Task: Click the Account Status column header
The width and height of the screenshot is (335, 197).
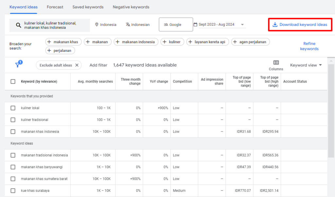Action: click(x=295, y=82)
